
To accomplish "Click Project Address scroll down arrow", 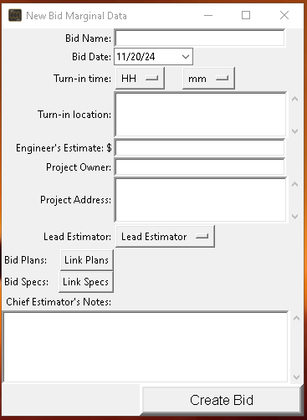I will (294, 216).
